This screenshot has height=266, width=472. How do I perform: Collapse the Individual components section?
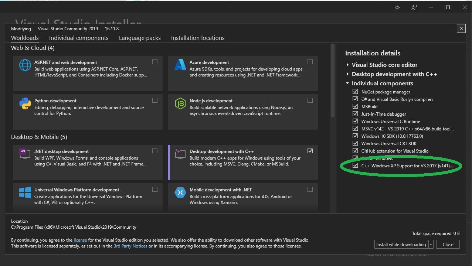coord(348,83)
